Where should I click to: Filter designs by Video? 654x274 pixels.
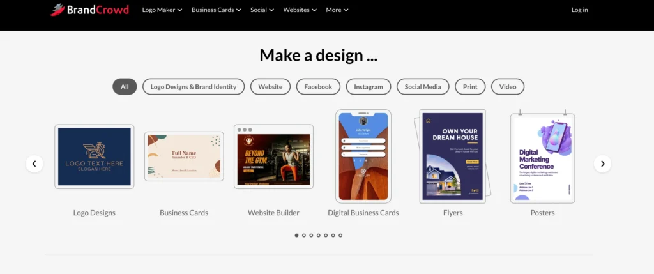pos(508,87)
